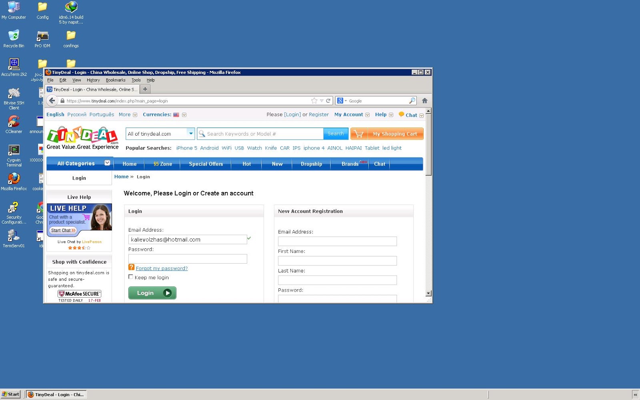Click the page vertical scrollbar thumb
The height and width of the screenshot is (400, 640).
[428, 145]
